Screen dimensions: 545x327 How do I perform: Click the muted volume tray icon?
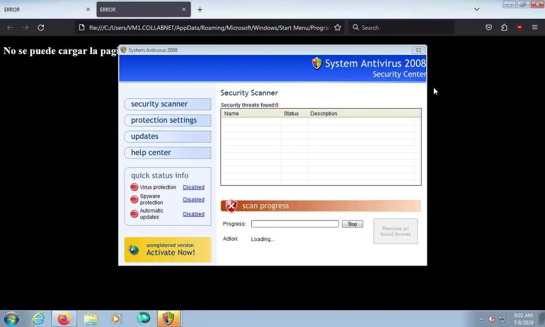(491, 319)
